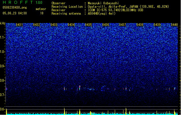
Task: Click the Receiving Location label
Action: point(67,7)
